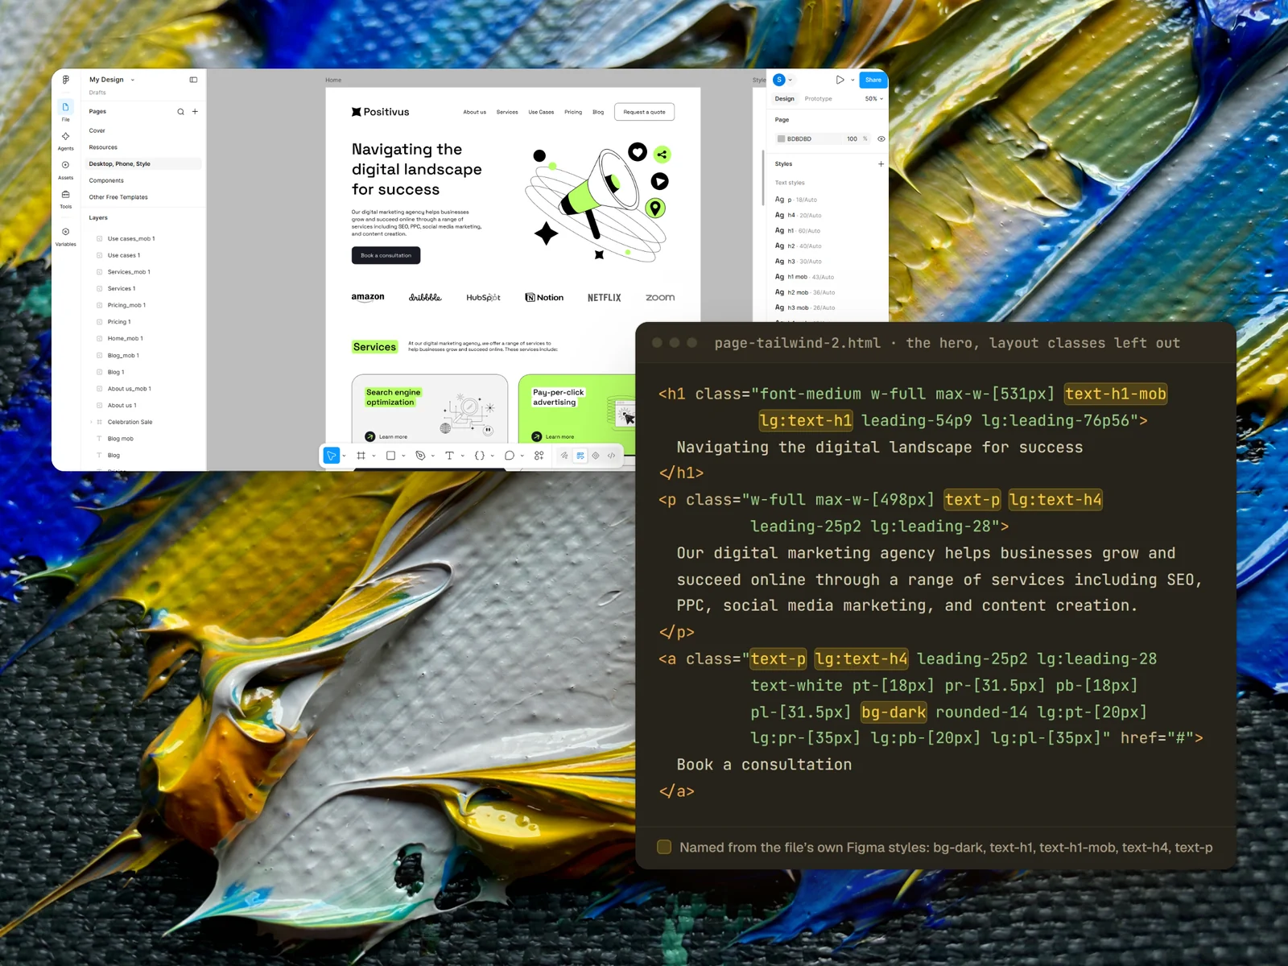Image resolution: width=1288 pixels, height=966 pixels.
Task: Select the Text tool
Action: (x=449, y=456)
